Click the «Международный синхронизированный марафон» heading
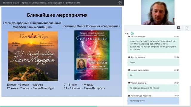The height and width of the screenshot is (107, 191). click(x=32, y=25)
